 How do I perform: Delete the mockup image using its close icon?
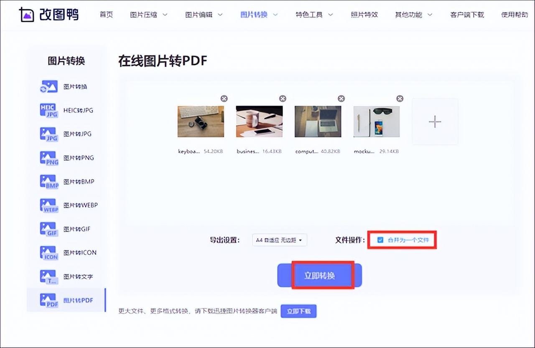click(400, 98)
